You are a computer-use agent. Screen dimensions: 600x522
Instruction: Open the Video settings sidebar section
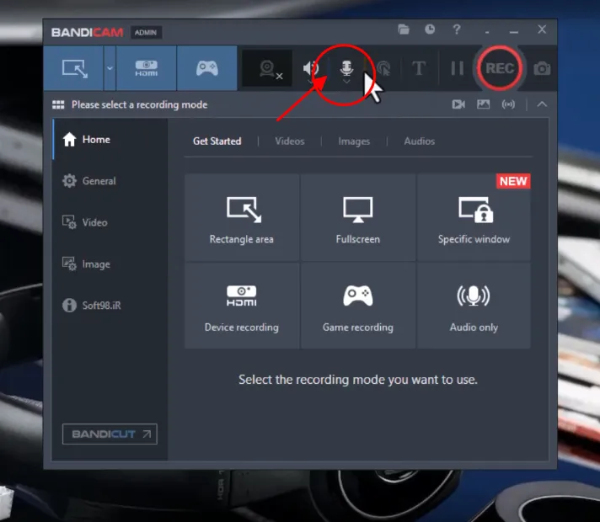point(110,222)
